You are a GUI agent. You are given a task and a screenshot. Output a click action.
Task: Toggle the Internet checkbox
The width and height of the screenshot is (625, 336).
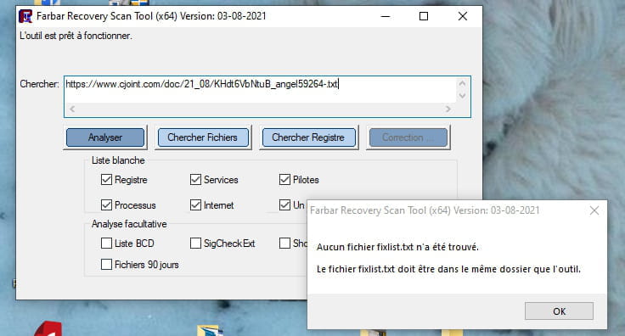click(x=195, y=205)
